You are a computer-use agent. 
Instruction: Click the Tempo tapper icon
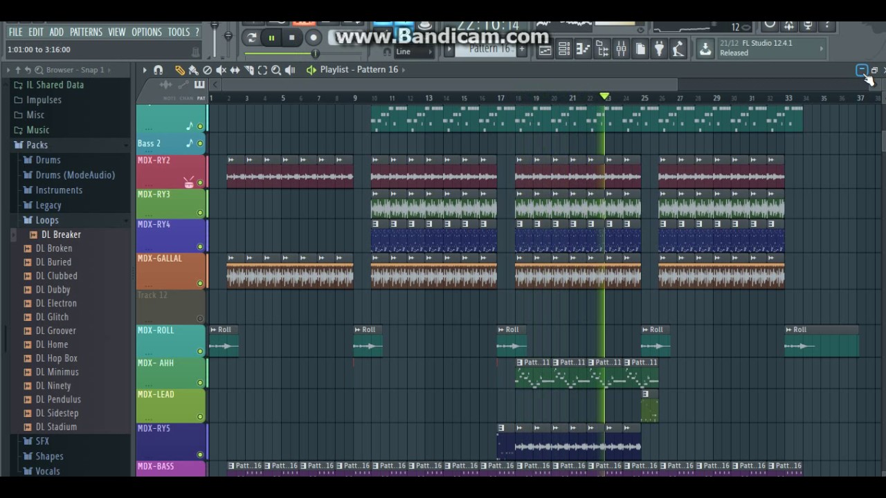(x=678, y=49)
